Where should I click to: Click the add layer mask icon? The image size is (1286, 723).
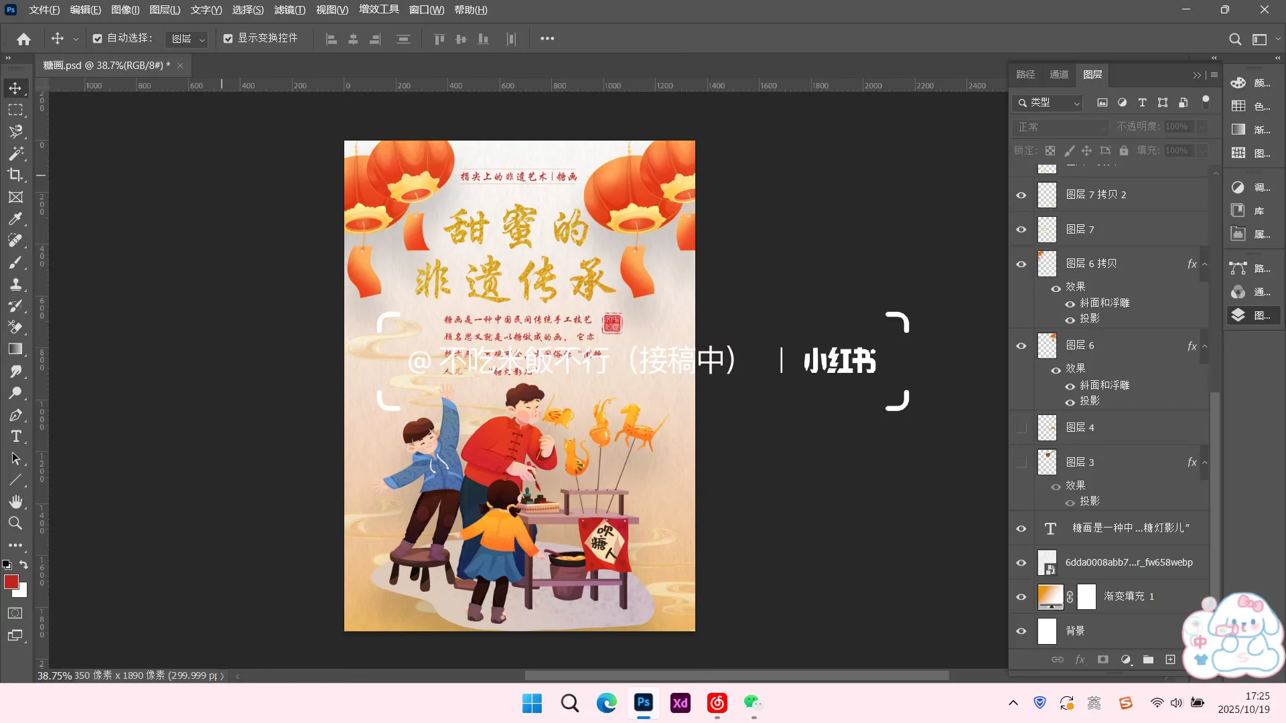[1103, 659]
